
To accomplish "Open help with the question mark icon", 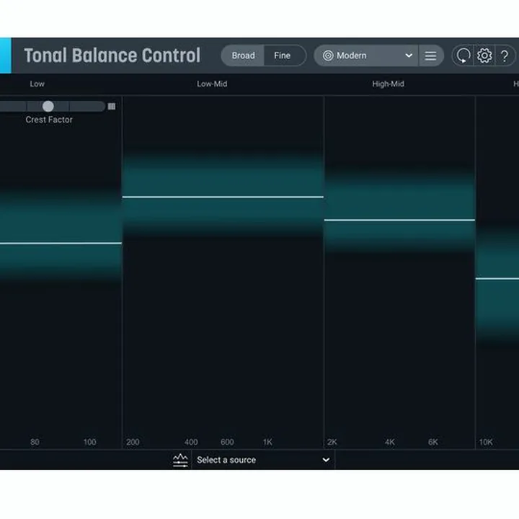I will coord(505,56).
